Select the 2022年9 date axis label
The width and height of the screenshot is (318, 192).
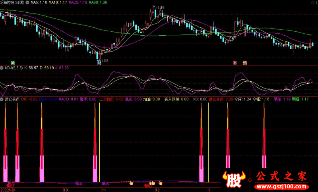coord(7,190)
